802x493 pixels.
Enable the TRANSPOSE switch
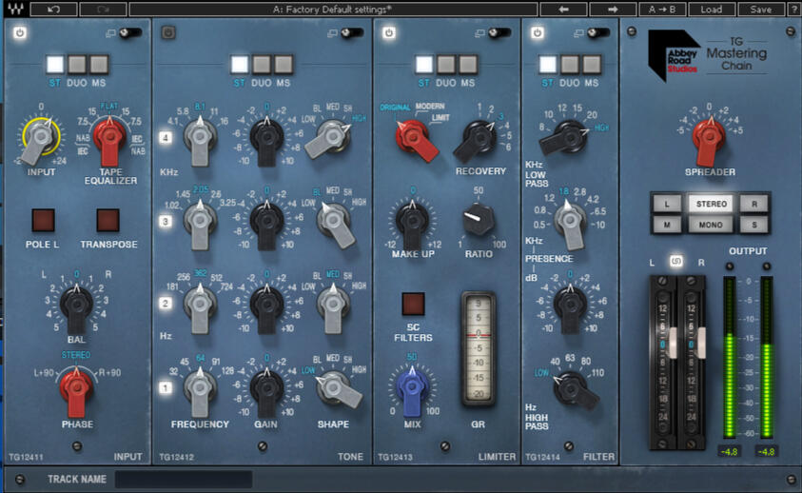click(108, 220)
